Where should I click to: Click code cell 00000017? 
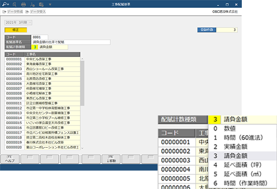pos(14,133)
